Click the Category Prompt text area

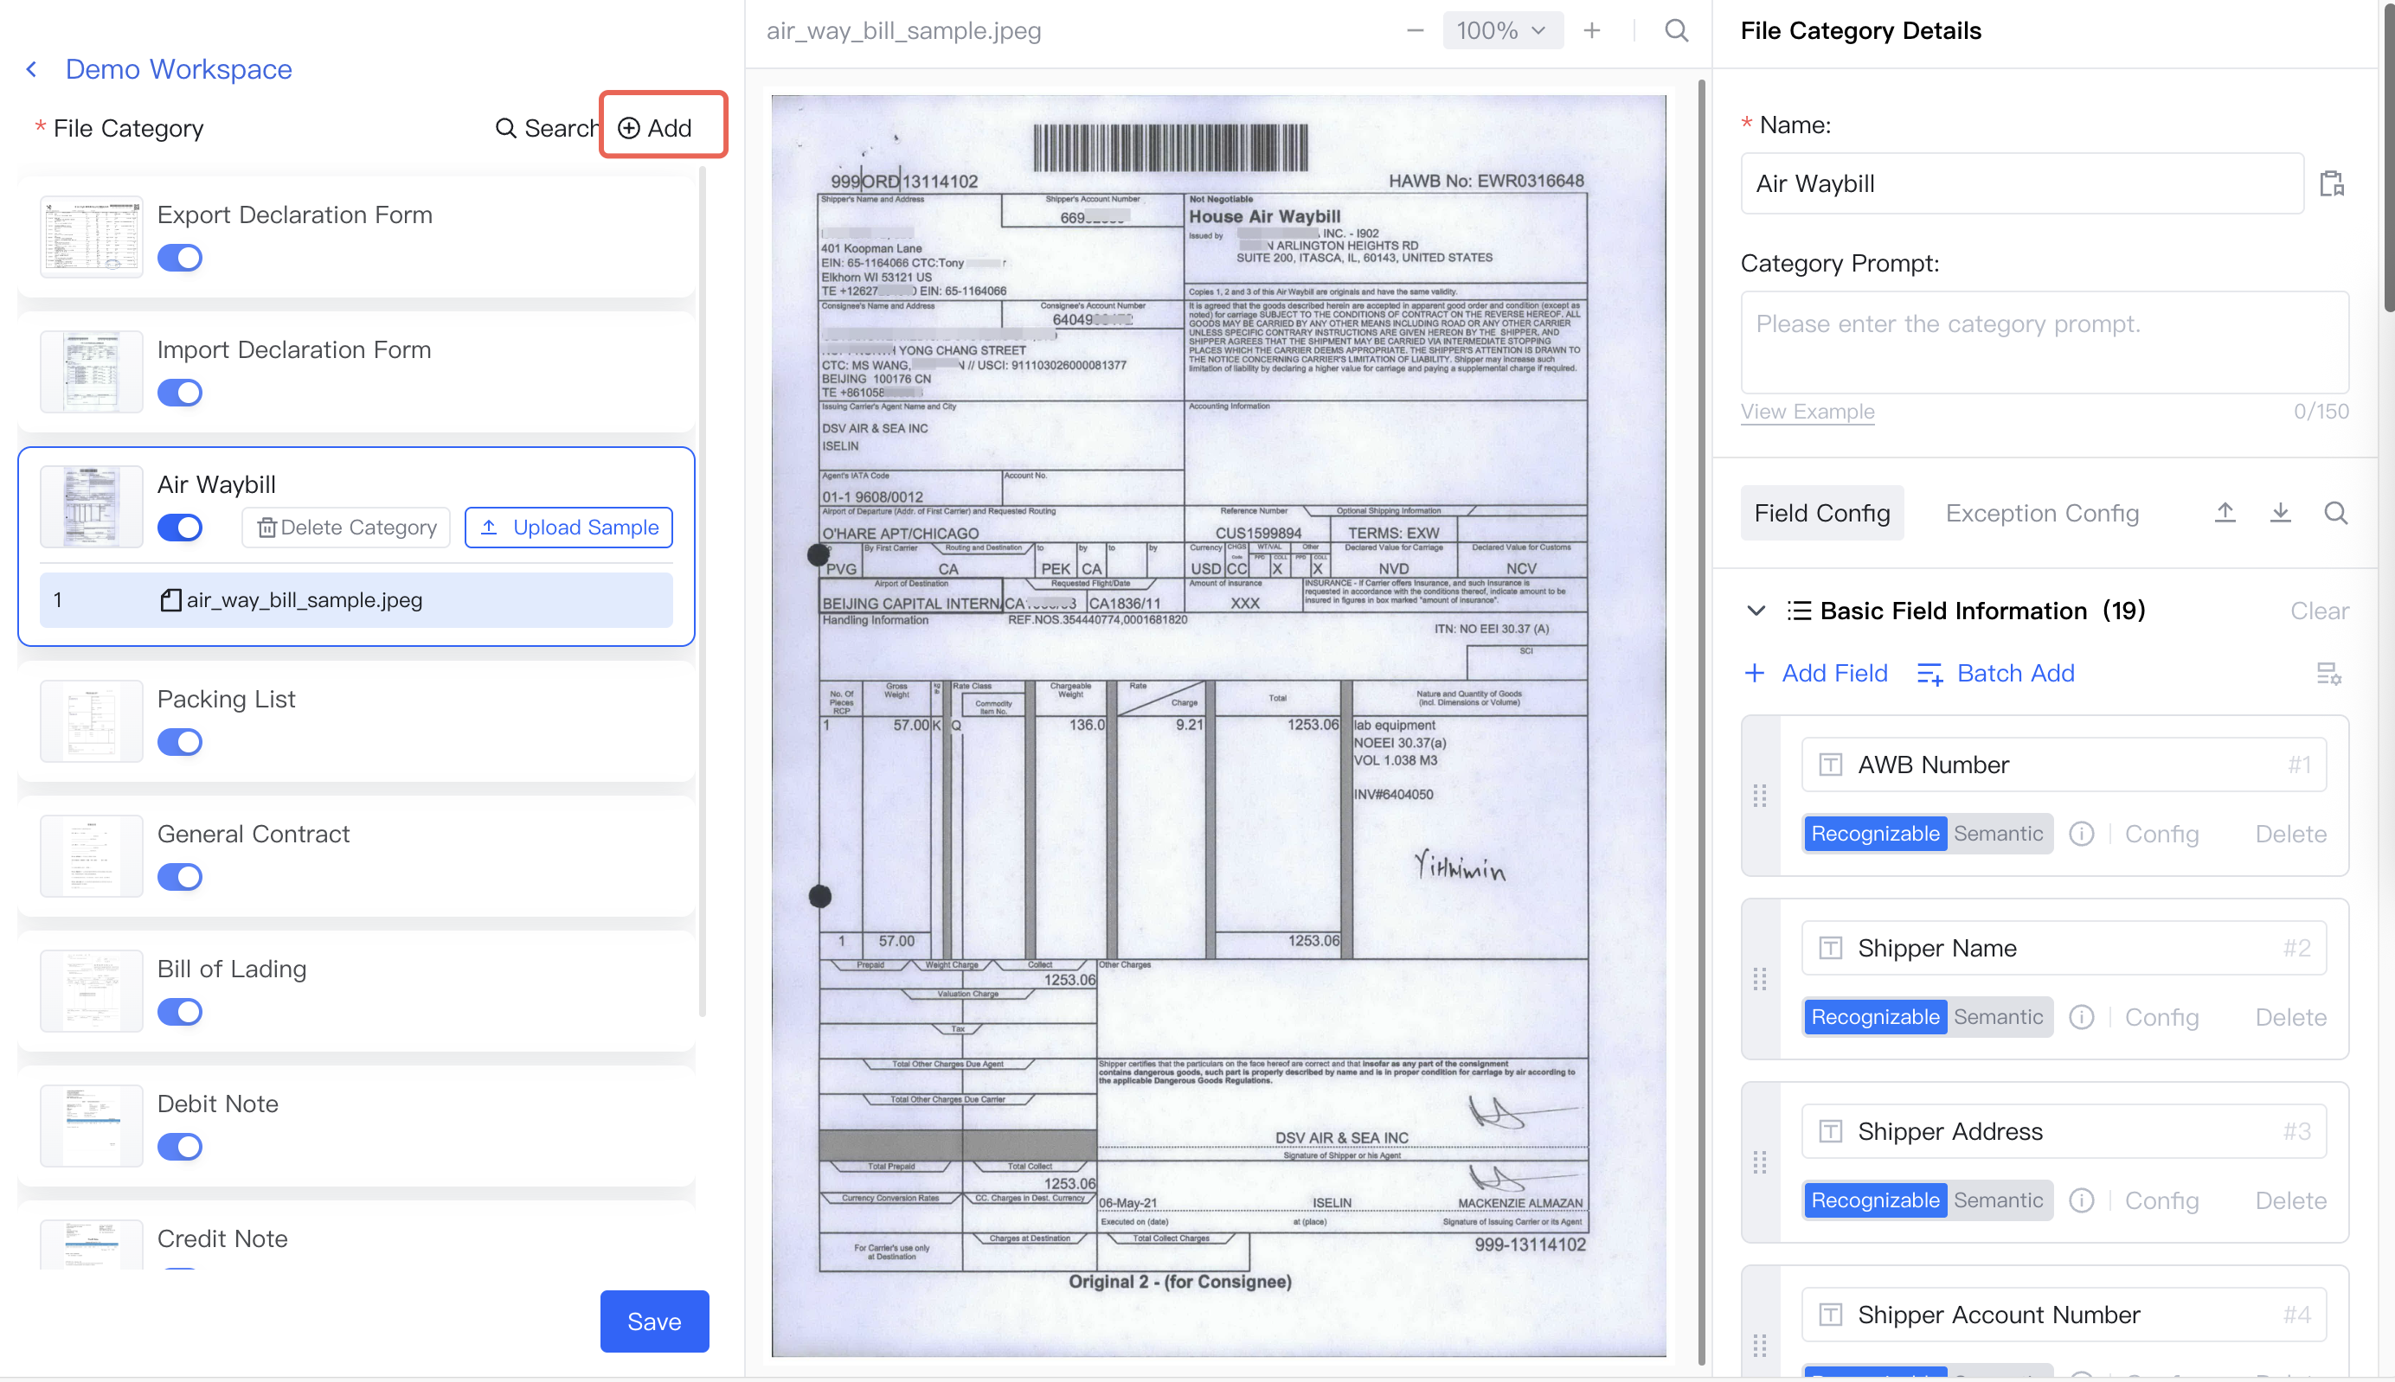coord(2044,342)
